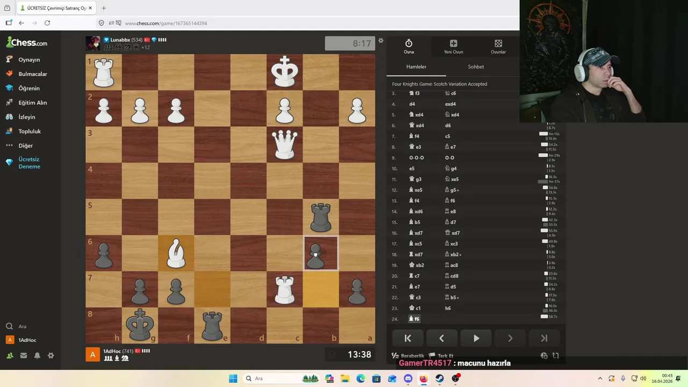Screen dimensions: 688x387
Task: Close the chess.com browser tab
Action: coord(90,8)
